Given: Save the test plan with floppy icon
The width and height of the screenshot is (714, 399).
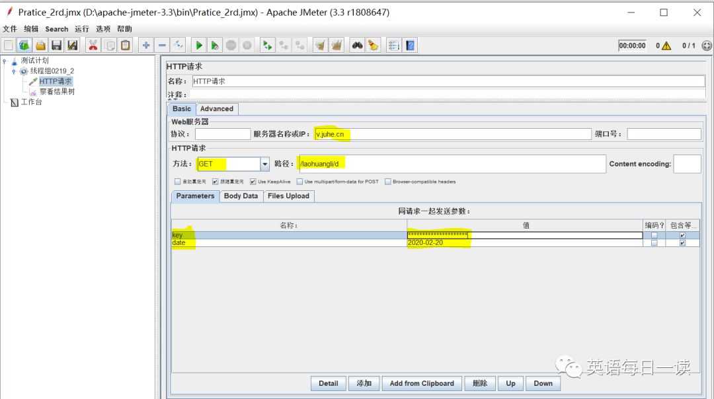Looking at the screenshot, I should (56, 45).
